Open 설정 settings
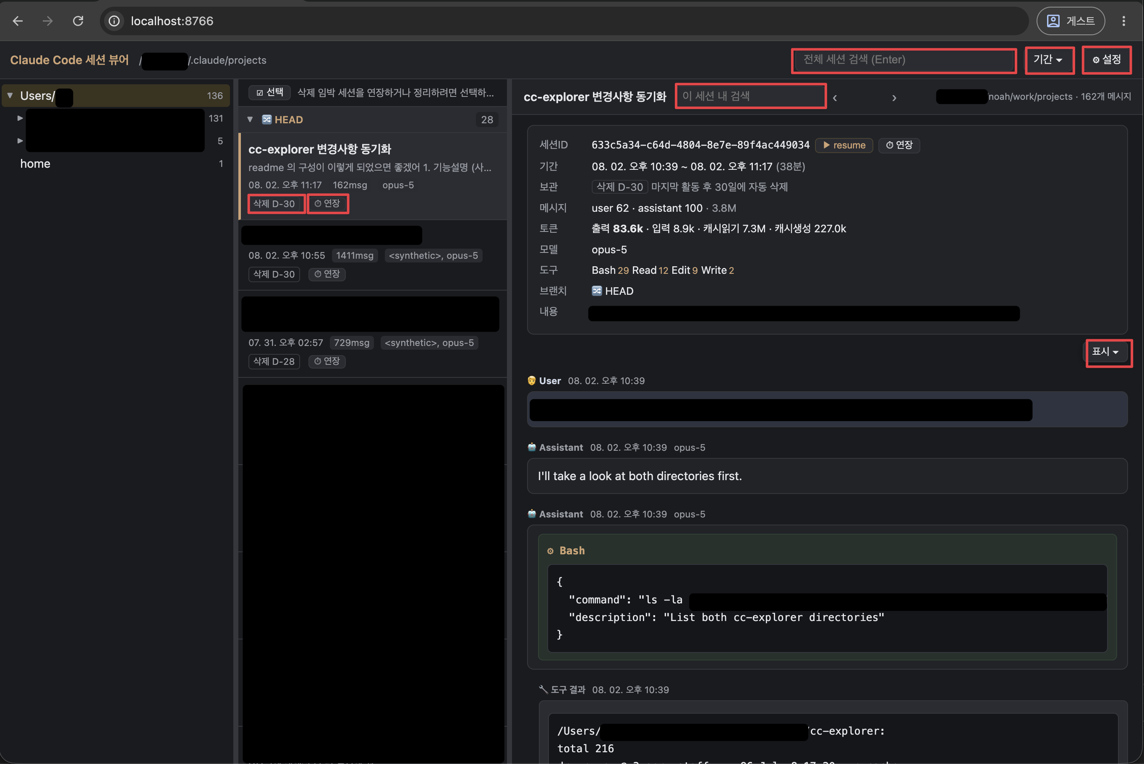The height and width of the screenshot is (764, 1144). click(x=1107, y=60)
